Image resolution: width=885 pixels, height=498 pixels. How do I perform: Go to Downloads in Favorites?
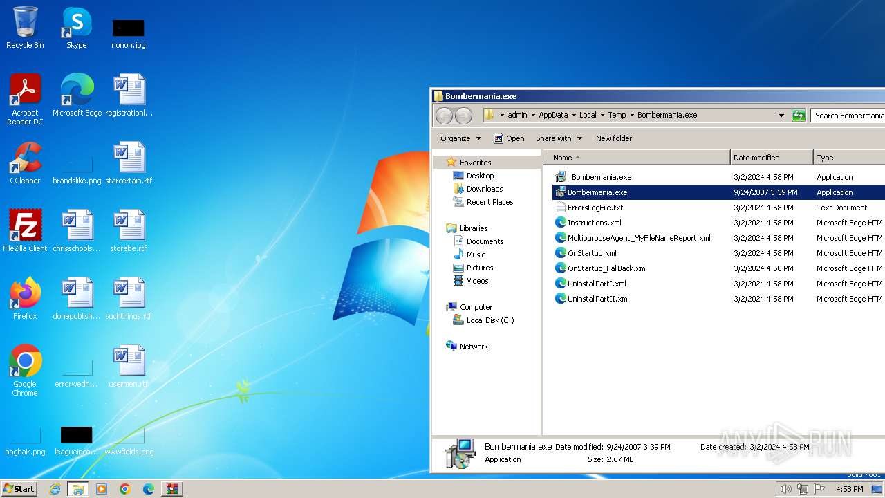point(484,189)
